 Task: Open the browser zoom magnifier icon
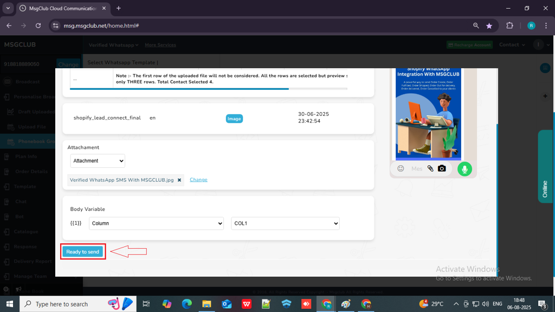pyautogui.click(x=476, y=26)
